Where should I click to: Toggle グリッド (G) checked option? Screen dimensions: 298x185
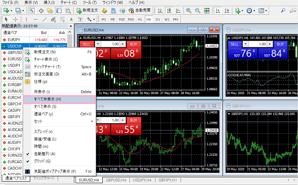(x=59, y=161)
